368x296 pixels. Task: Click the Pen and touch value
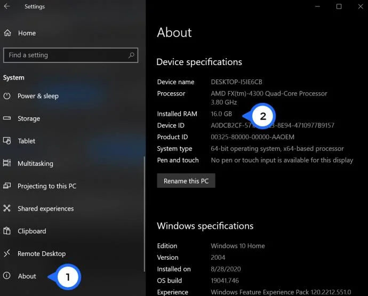tap(282, 160)
